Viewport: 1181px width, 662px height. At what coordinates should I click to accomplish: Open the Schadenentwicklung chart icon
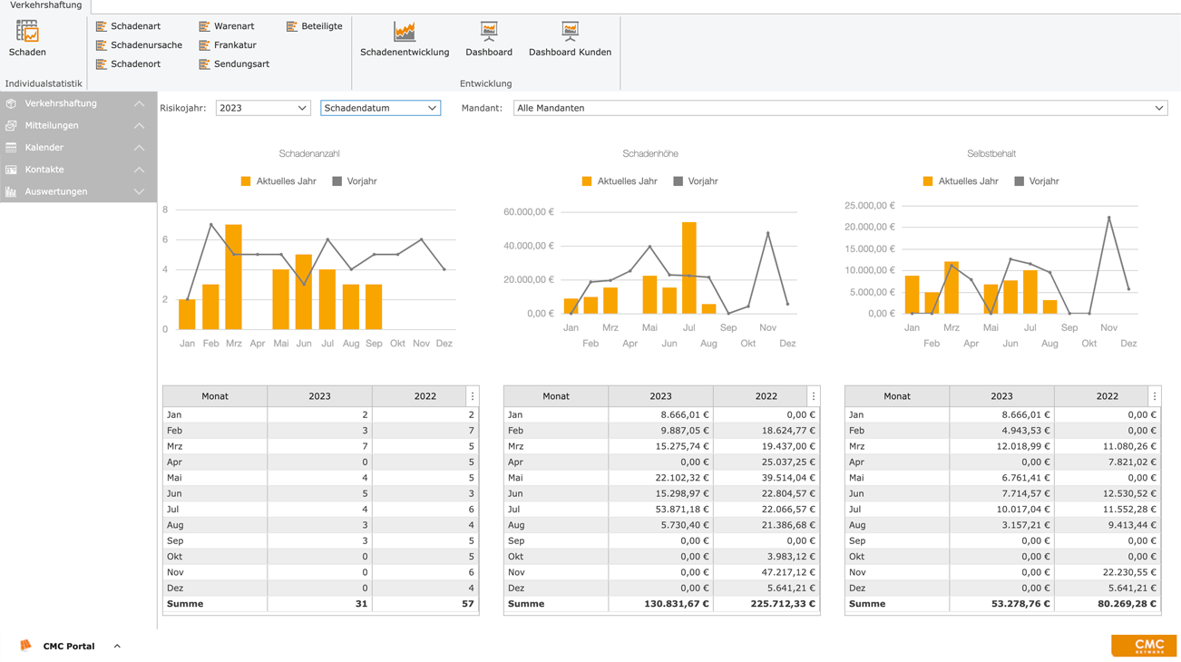(405, 31)
